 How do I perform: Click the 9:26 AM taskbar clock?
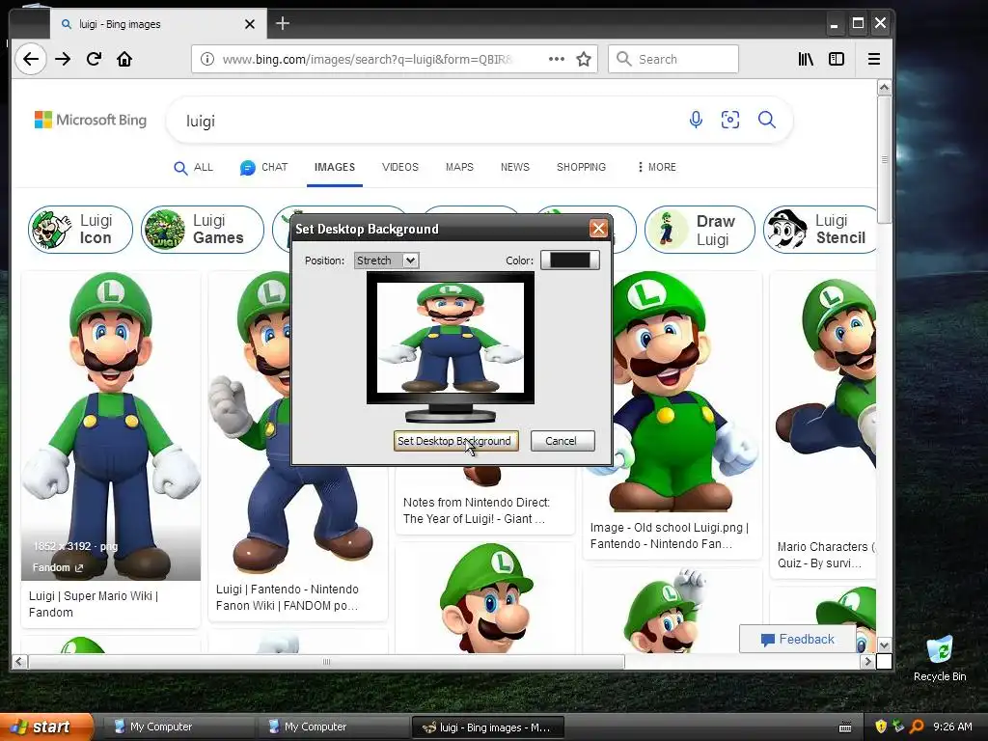(x=952, y=727)
